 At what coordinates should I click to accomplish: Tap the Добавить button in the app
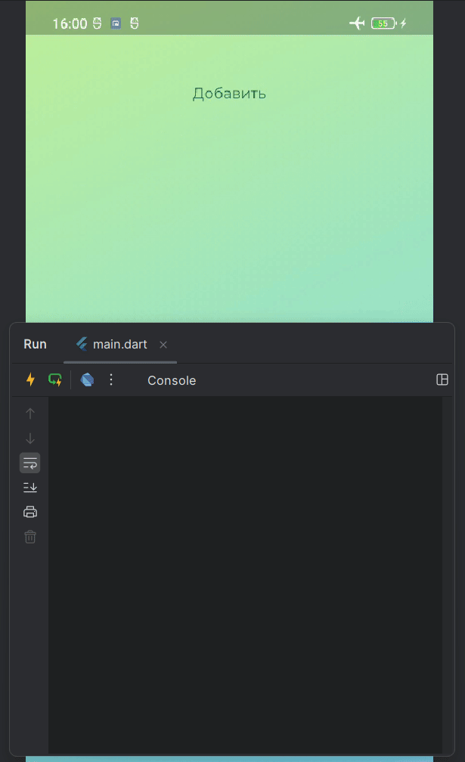[229, 94]
